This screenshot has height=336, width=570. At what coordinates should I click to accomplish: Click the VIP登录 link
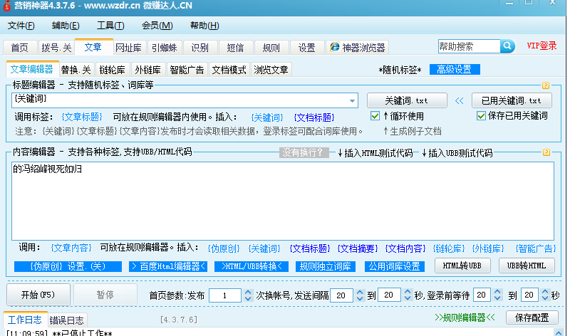541,46
